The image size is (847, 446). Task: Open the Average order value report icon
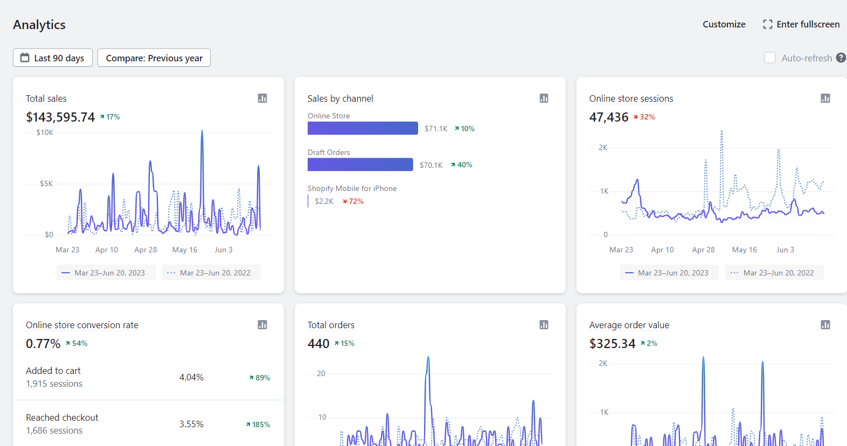(825, 325)
